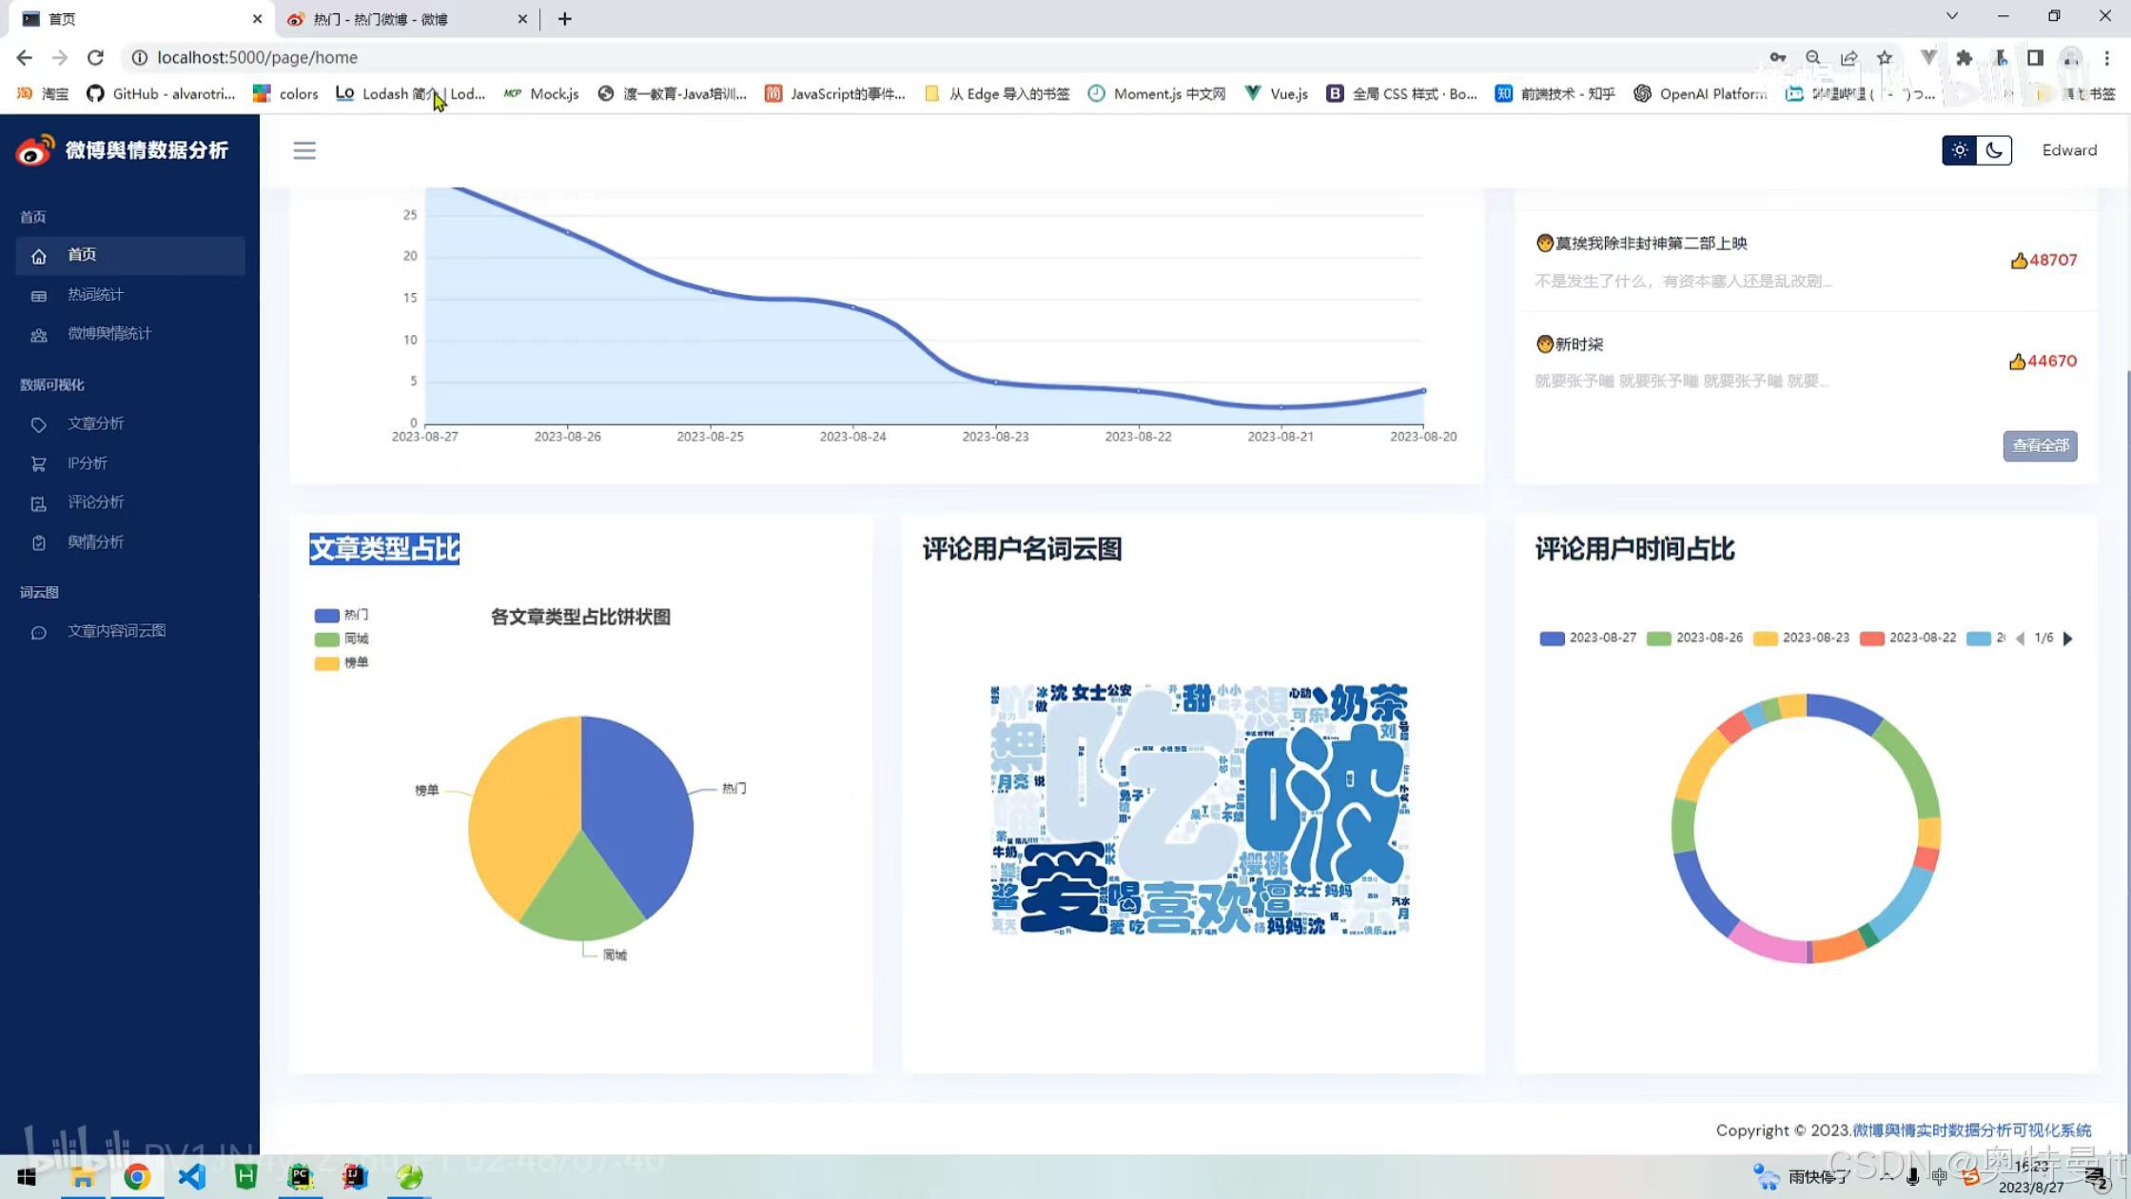2131x1199 pixels.
Task: Open the Edward user menu
Action: coord(2069,150)
